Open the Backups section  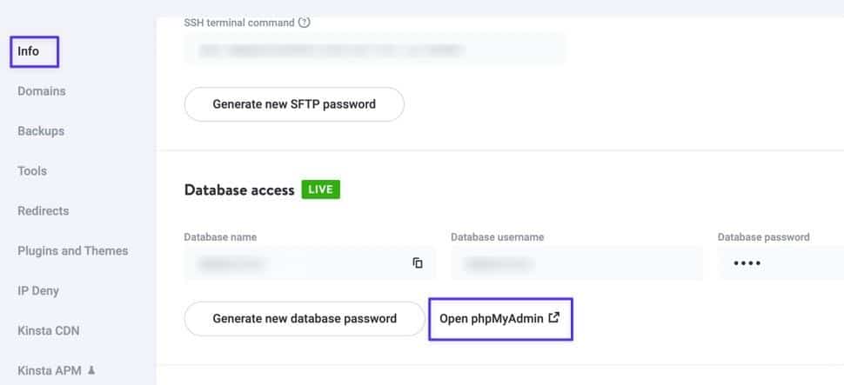tap(41, 131)
